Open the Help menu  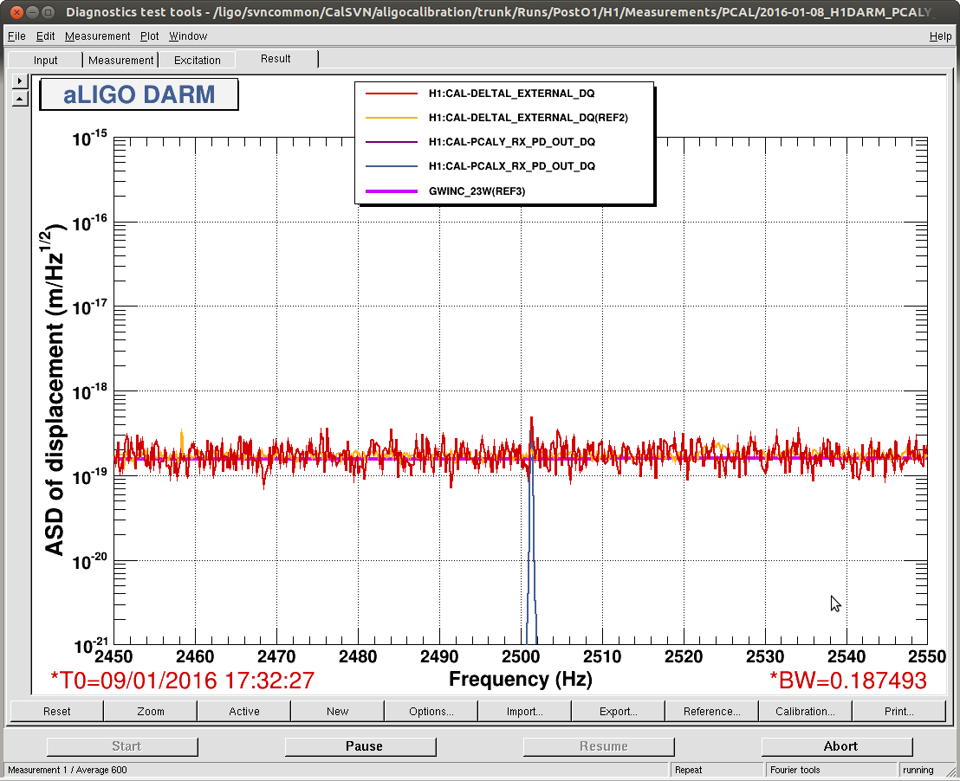[x=940, y=36]
